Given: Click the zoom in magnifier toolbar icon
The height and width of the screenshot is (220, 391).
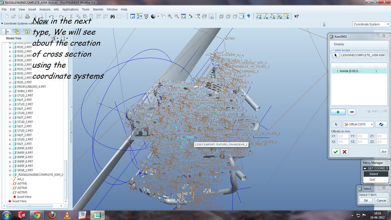Looking at the screenshot, I should (169, 17).
